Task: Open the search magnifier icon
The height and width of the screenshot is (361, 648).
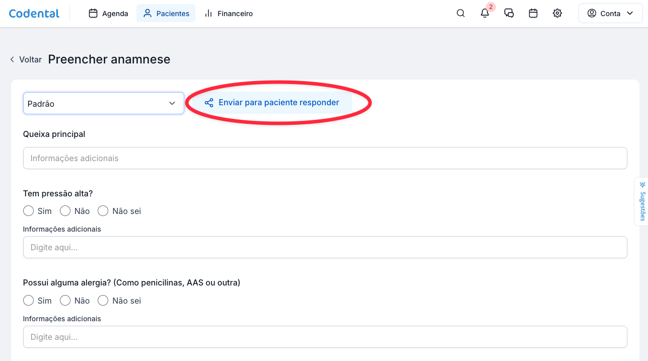Action: 460,14
